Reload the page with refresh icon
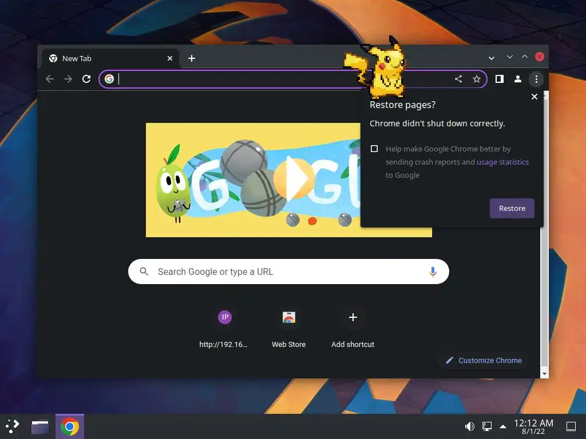This screenshot has height=439, width=586. tap(86, 79)
